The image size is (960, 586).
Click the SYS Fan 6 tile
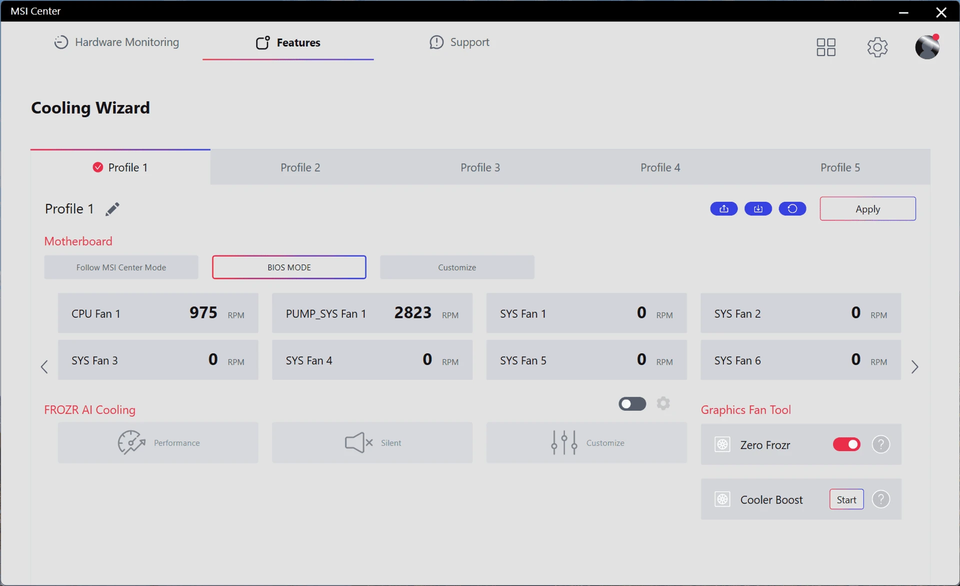click(800, 360)
